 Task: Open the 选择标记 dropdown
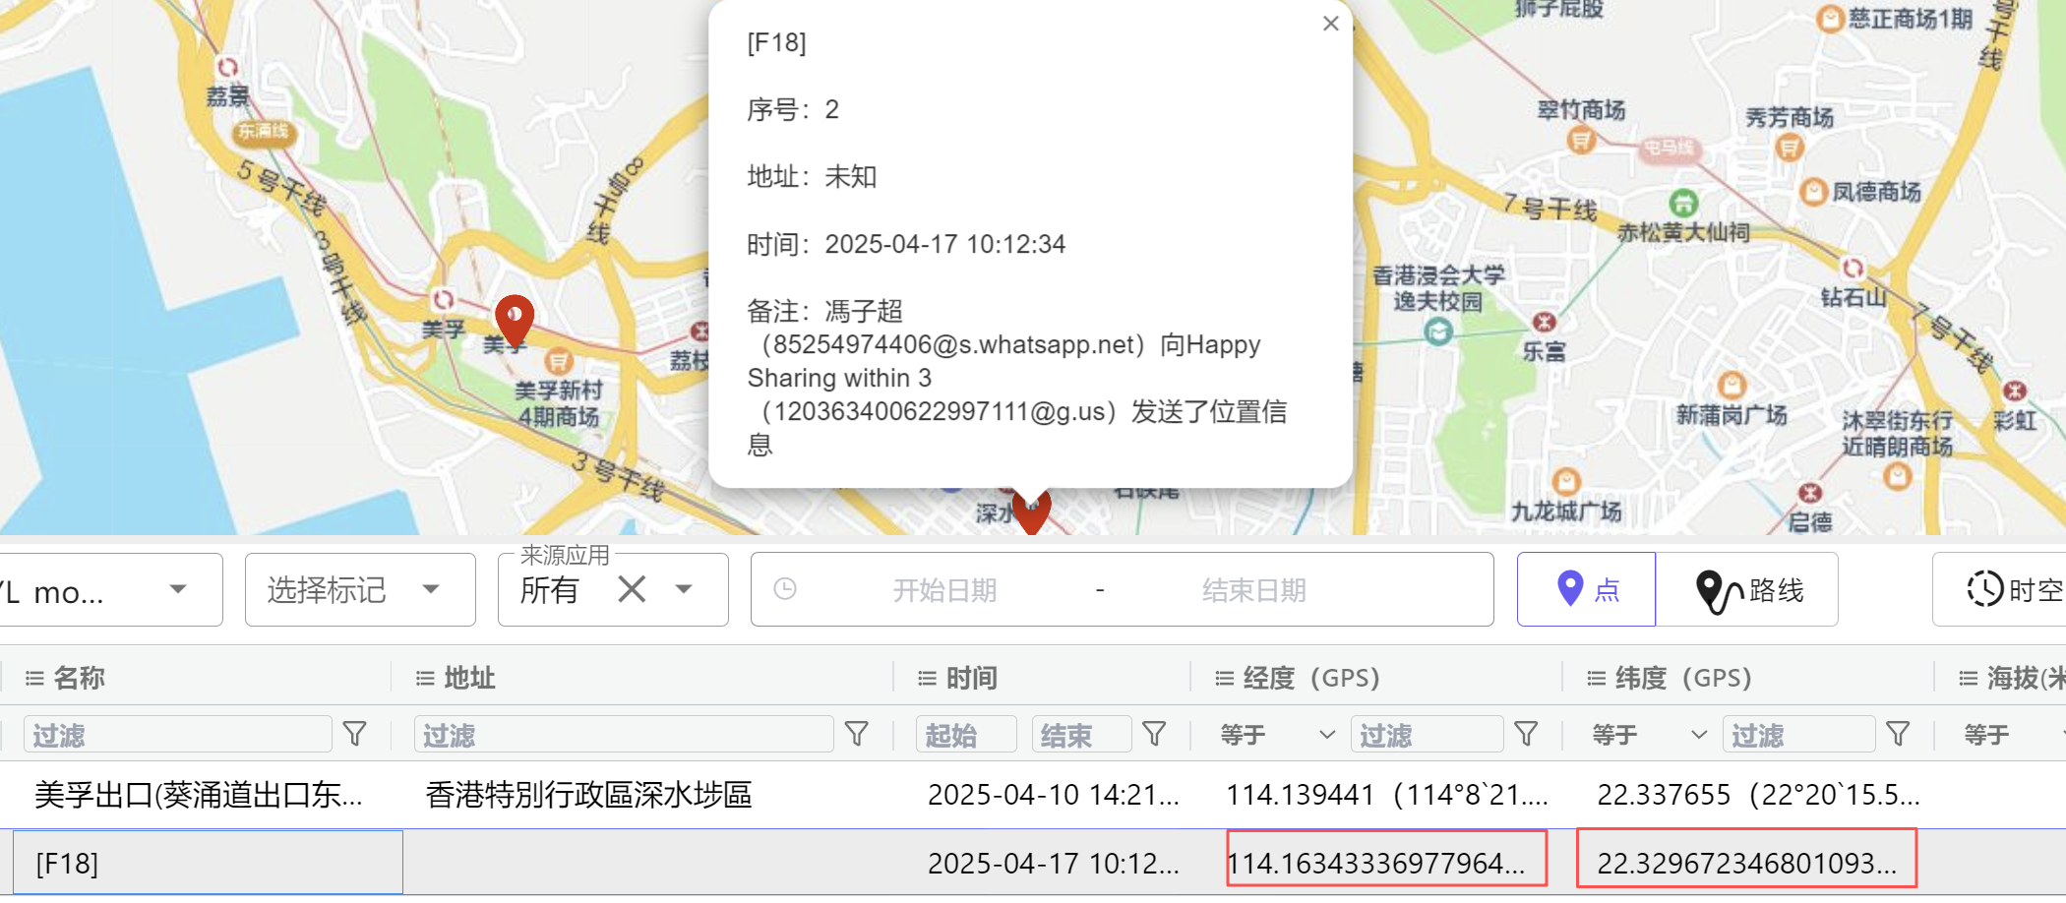[359, 590]
